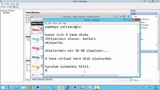Click the line 'disklerimiz min 10 GB olmalıdır...'
Viewport: 160px width, 90px height.
pyautogui.click(x=77, y=50)
